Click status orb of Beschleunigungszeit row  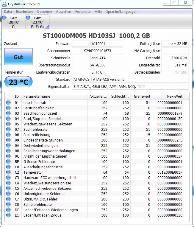[8, 113]
